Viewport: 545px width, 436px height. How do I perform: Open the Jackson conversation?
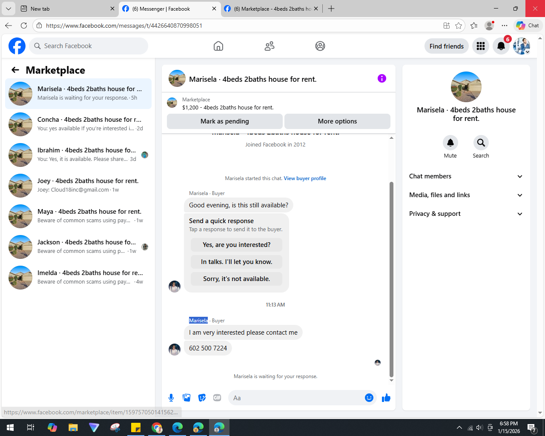coord(78,247)
